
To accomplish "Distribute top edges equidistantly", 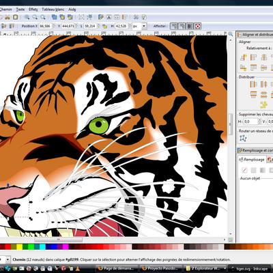I will pyautogui.click(x=253, y=94).
